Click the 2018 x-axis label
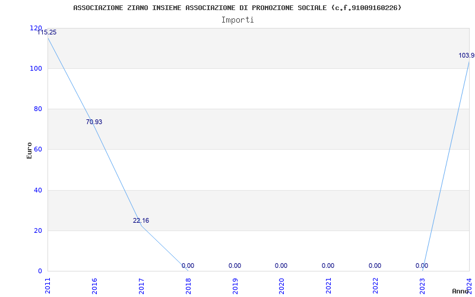The image size is (475, 297). (x=188, y=286)
